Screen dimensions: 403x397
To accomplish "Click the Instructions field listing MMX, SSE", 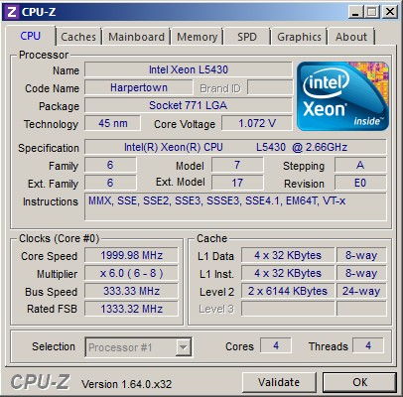I will coord(235,206).
